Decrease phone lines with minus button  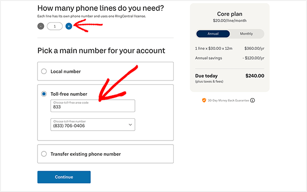click(41, 26)
